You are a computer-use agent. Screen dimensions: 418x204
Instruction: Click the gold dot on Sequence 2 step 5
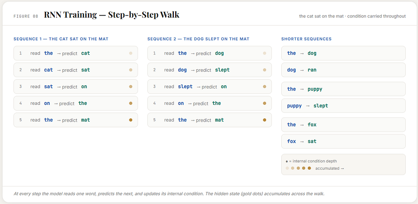click(265, 120)
